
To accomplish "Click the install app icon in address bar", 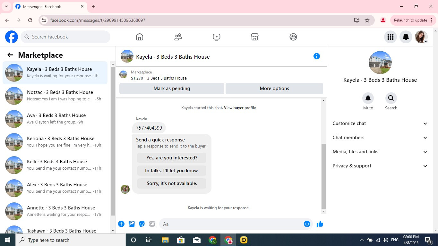I will coord(357,20).
